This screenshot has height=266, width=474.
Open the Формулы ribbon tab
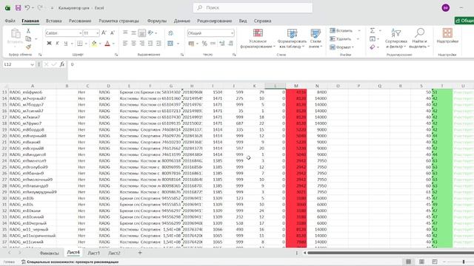156,21
